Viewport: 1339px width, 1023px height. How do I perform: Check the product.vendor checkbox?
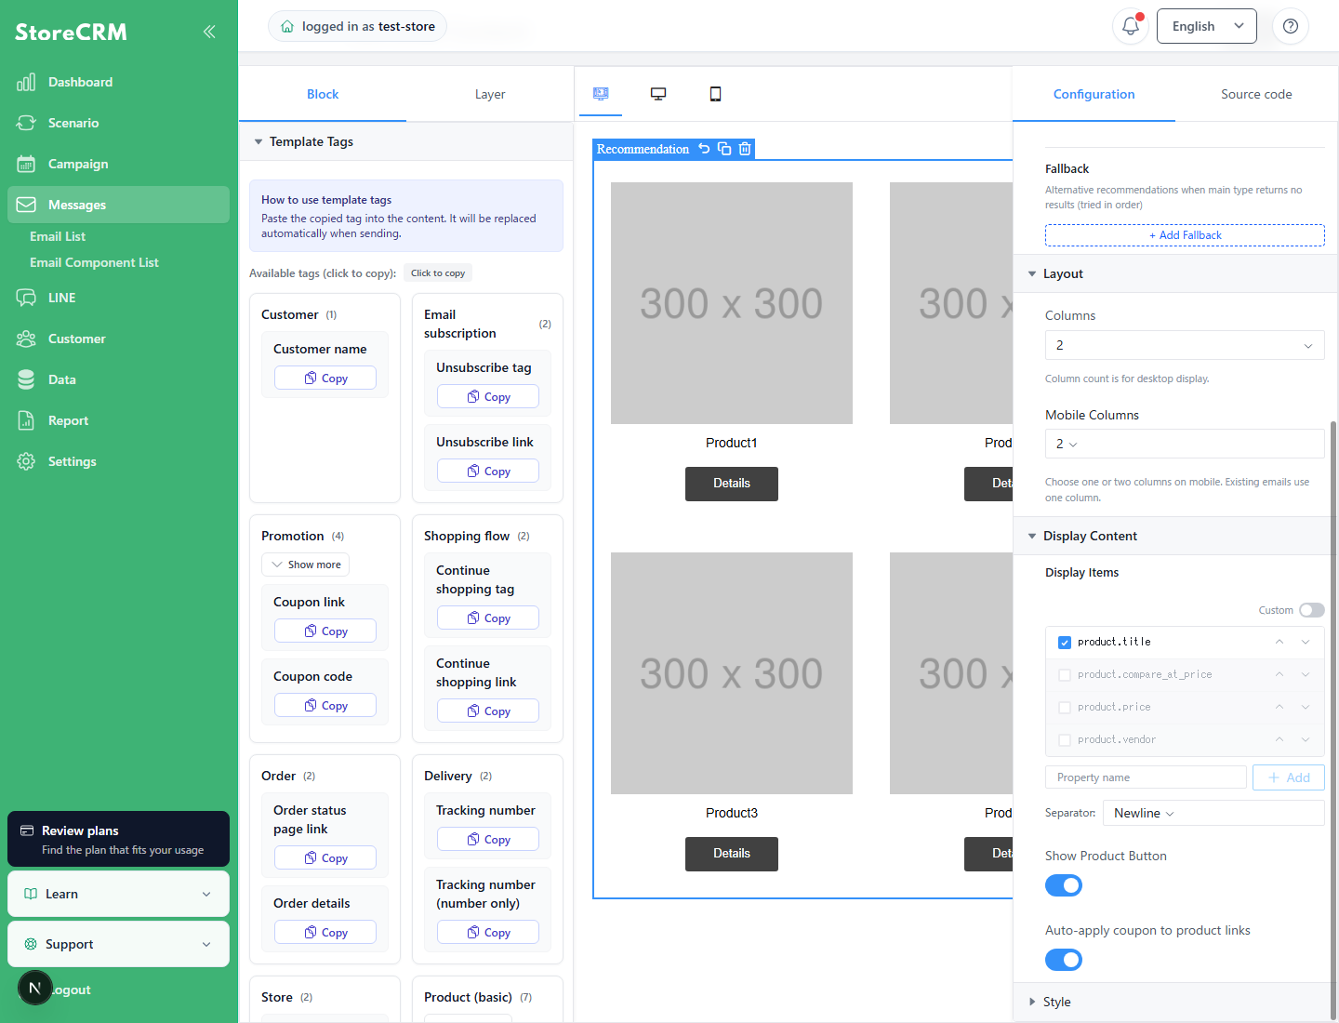coord(1065,740)
